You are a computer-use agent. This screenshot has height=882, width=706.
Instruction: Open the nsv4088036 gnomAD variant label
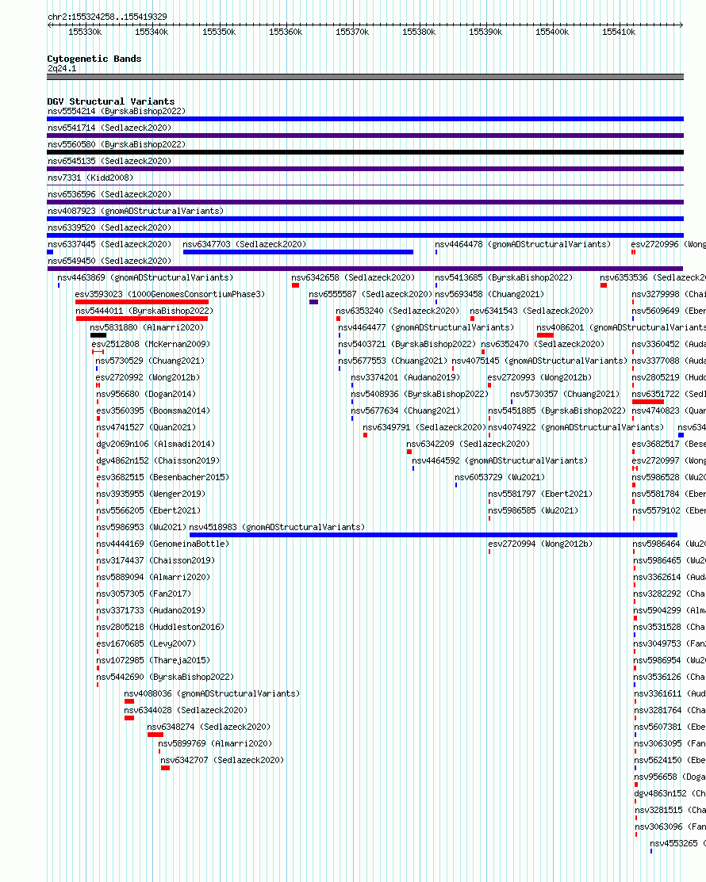pyautogui.click(x=213, y=693)
